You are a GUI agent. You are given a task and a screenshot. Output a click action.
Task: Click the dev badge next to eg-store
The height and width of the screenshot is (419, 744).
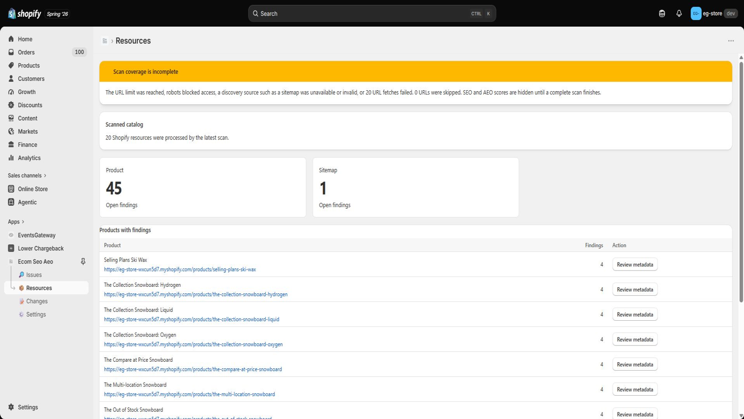coord(731,14)
